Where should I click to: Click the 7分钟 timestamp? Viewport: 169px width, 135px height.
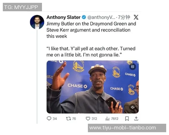[x=124, y=17]
